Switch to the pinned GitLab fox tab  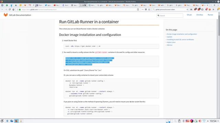tap(25, 5)
